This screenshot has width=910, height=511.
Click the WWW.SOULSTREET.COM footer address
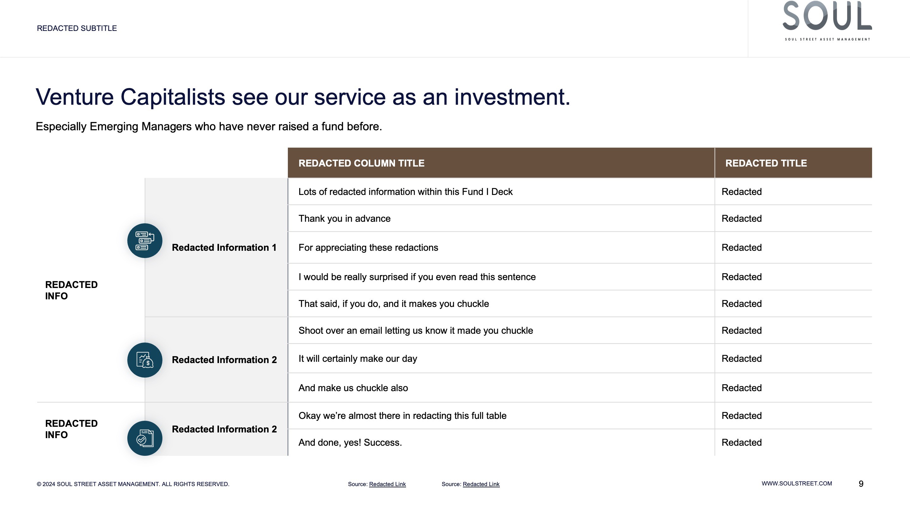pyautogui.click(x=797, y=484)
